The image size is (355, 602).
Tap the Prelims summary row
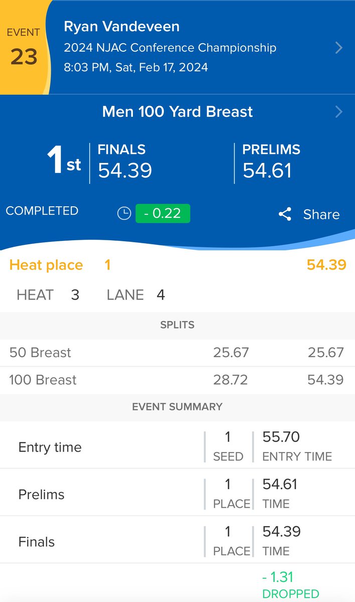177,493
